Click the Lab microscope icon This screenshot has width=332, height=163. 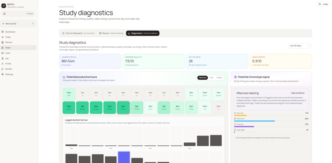tap(2, 58)
